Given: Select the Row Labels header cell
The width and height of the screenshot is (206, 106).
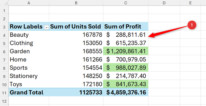Looking at the screenshot, I should (29, 26).
